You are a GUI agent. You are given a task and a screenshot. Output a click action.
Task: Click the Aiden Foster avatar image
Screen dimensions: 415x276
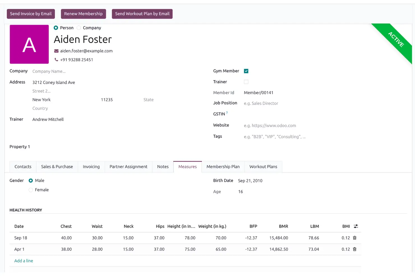click(29, 44)
